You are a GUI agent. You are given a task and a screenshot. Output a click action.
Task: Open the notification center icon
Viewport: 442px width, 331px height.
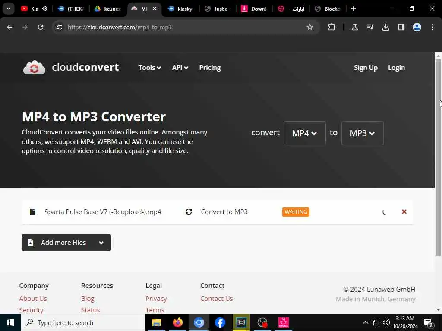[428, 322]
